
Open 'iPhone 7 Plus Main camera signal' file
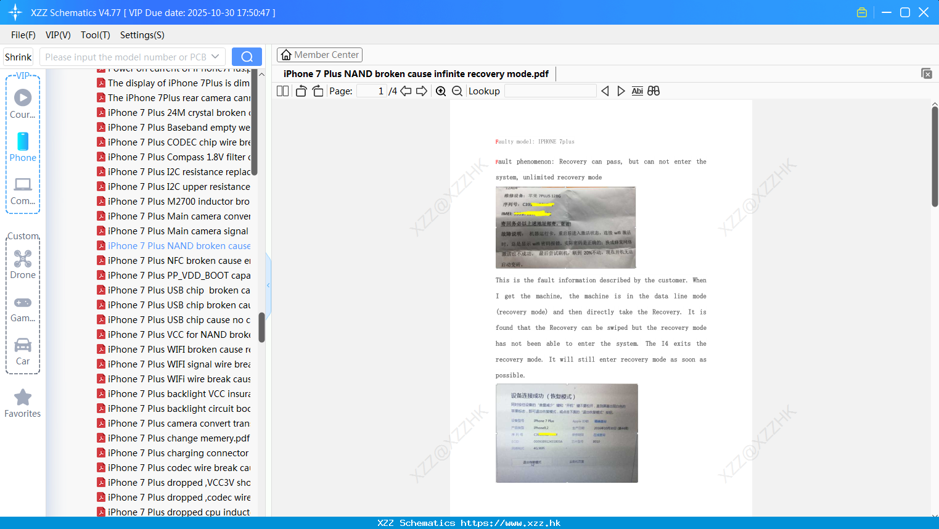(173, 231)
